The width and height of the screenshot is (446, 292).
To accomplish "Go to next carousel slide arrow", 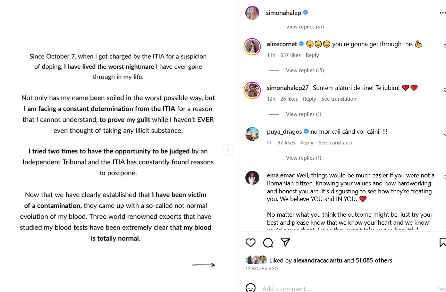I will [x=228, y=150].
